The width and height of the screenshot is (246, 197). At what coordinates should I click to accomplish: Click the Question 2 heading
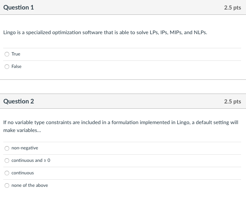click(x=18, y=101)
